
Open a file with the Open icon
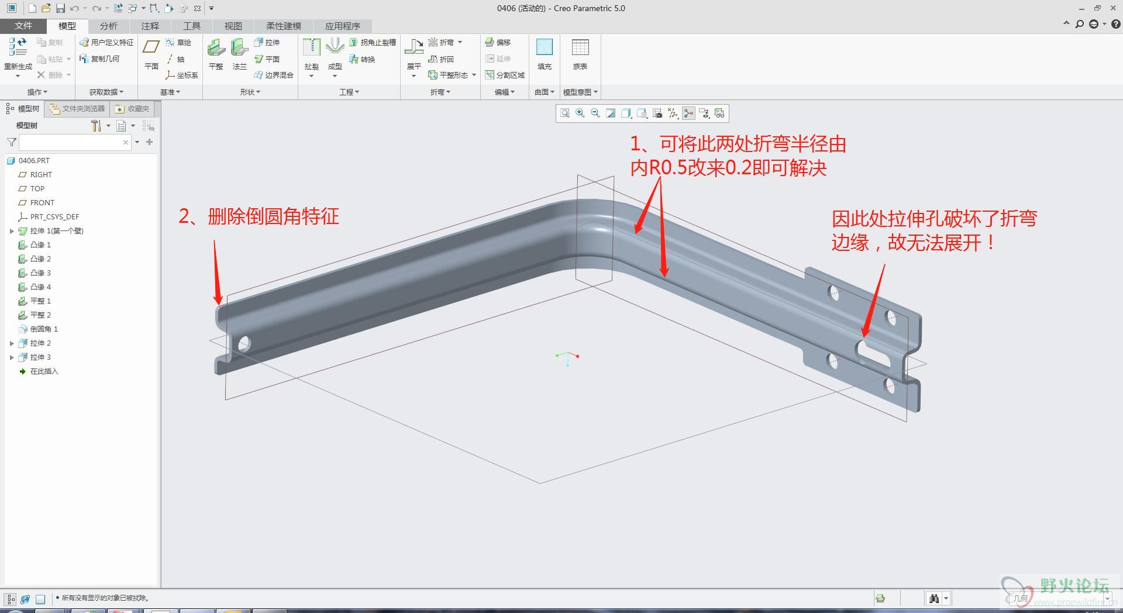coord(46,8)
